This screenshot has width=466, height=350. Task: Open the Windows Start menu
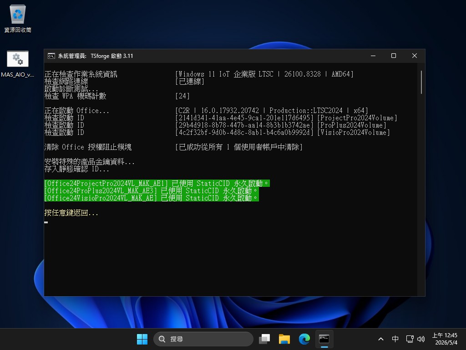(142, 339)
